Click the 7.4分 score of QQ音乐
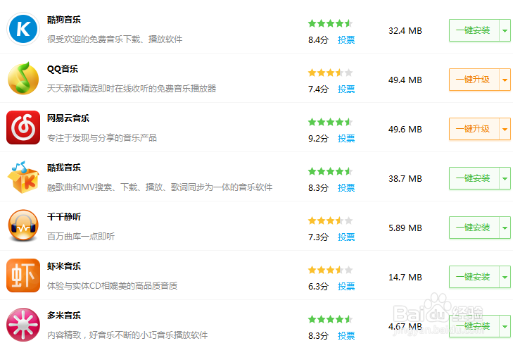This screenshot has height=348, width=513. (x=318, y=89)
